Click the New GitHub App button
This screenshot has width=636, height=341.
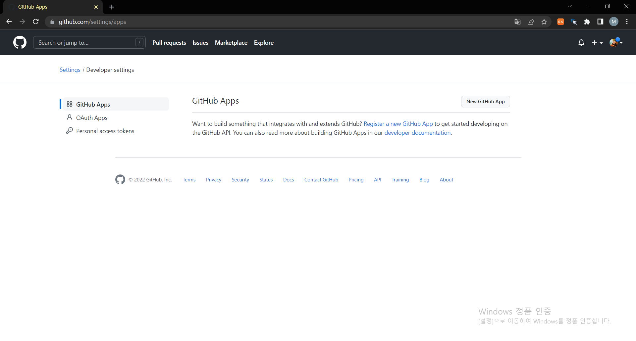point(486,102)
